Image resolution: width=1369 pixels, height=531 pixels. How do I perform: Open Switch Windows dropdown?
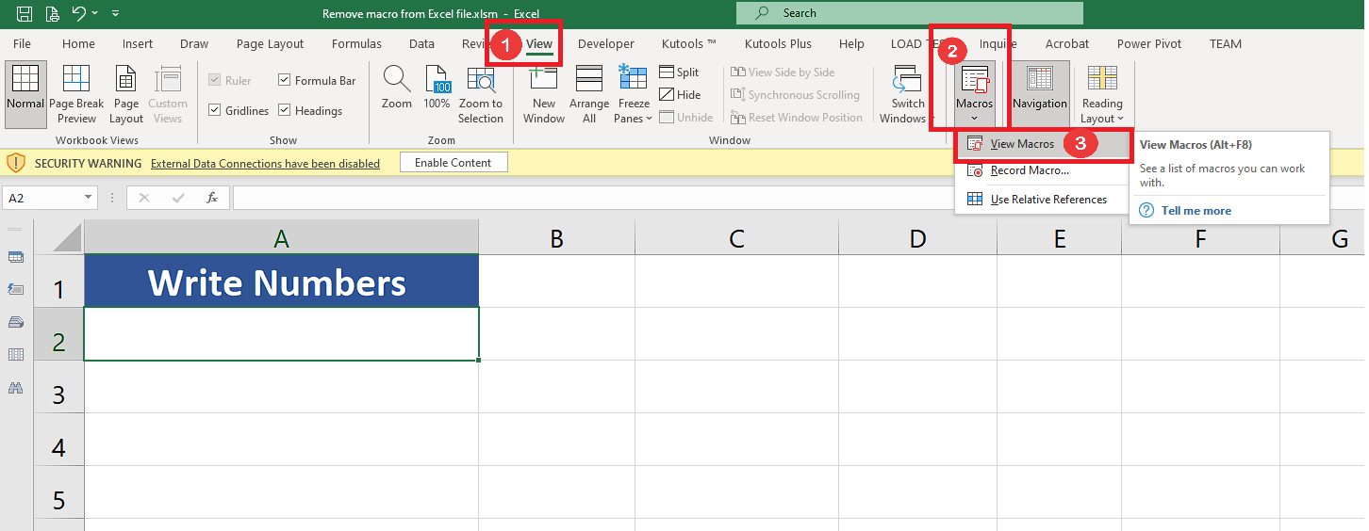coord(908,94)
